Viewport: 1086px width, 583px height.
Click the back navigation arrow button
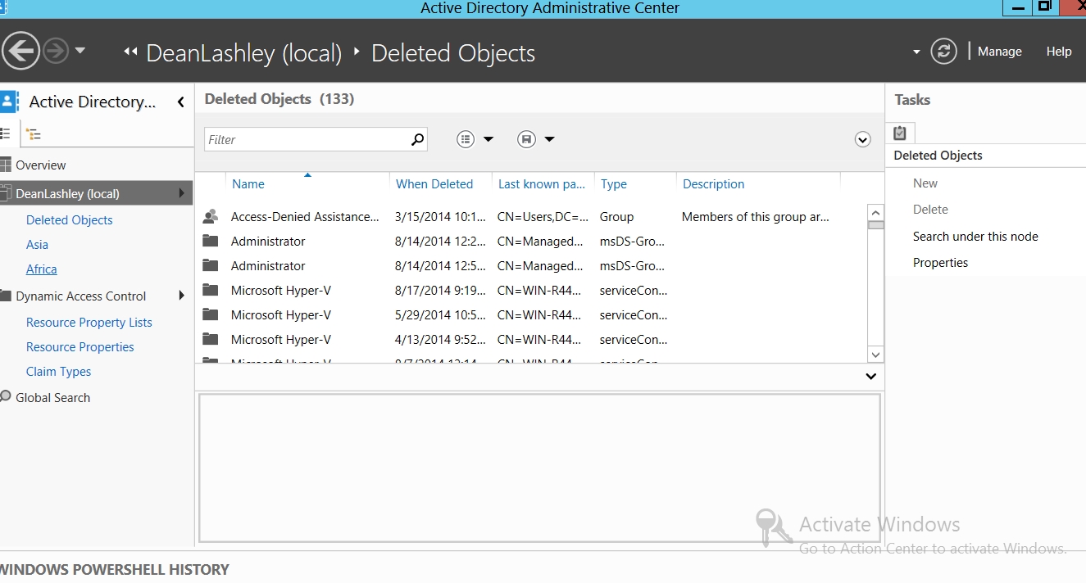(20, 52)
